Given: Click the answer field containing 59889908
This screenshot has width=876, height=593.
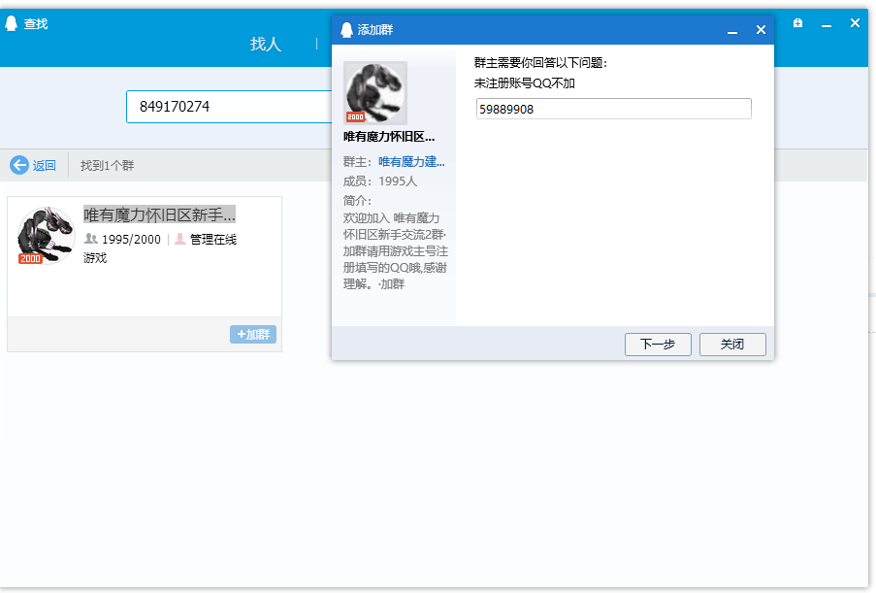Looking at the screenshot, I should [x=613, y=110].
